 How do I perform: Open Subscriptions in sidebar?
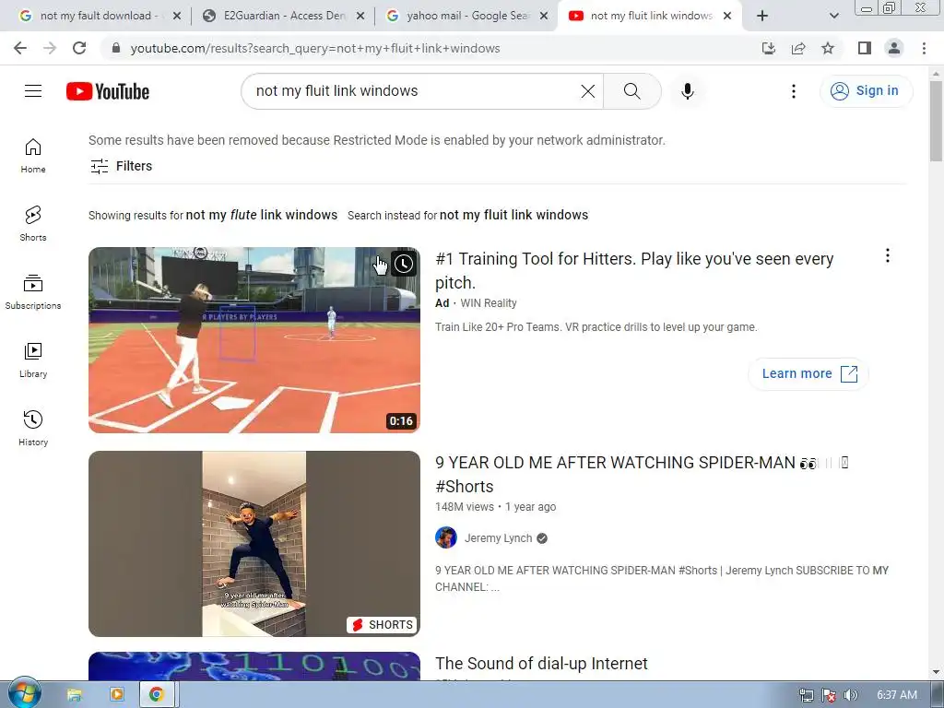(33, 292)
